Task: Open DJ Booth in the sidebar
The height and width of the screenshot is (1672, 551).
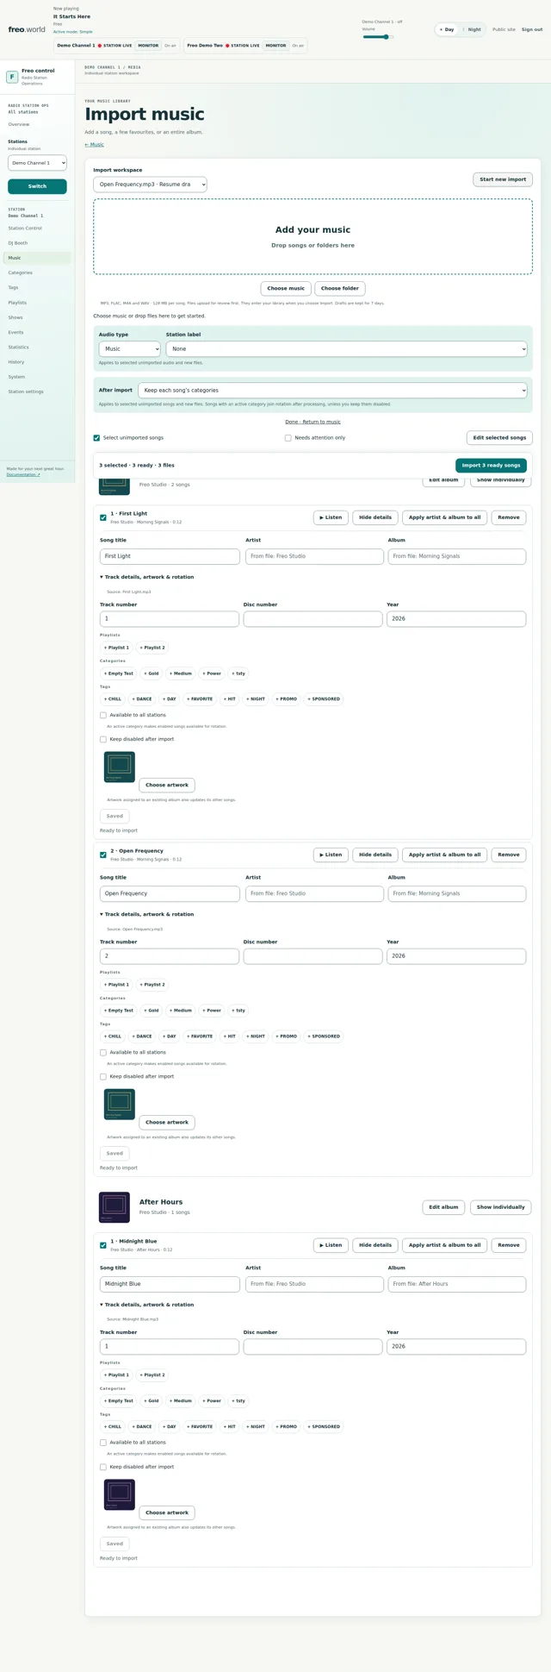Action: (x=18, y=243)
